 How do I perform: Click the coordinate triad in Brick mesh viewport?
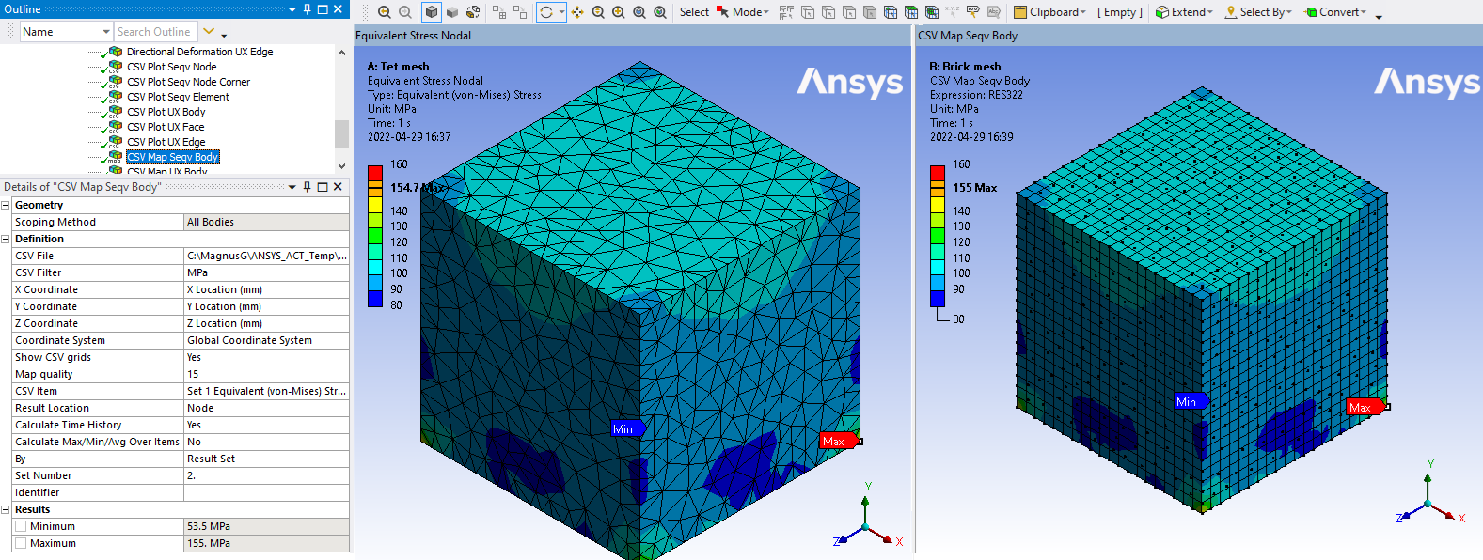pyautogui.click(x=1430, y=495)
